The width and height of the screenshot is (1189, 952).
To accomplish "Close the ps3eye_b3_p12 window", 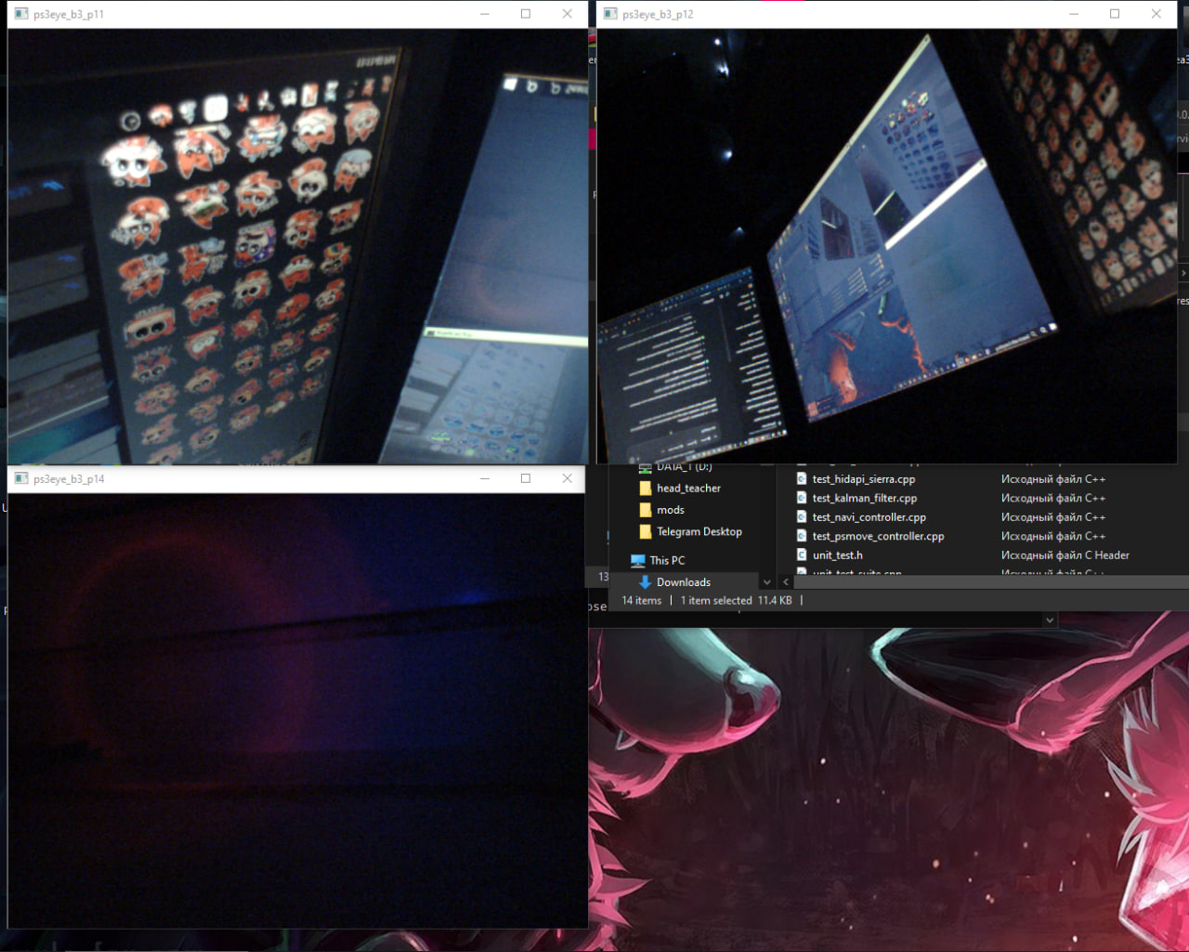I will coord(1156,14).
